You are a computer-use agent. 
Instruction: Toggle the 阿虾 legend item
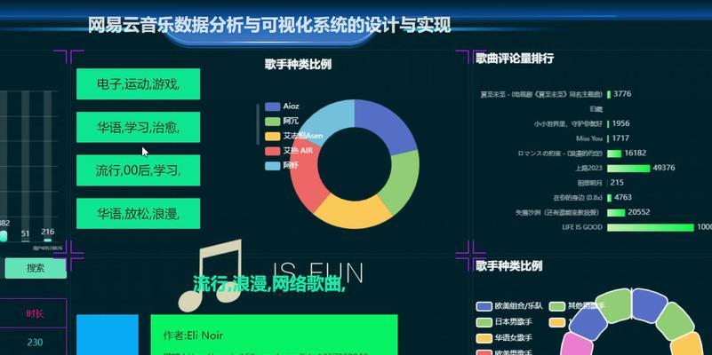[282, 165]
